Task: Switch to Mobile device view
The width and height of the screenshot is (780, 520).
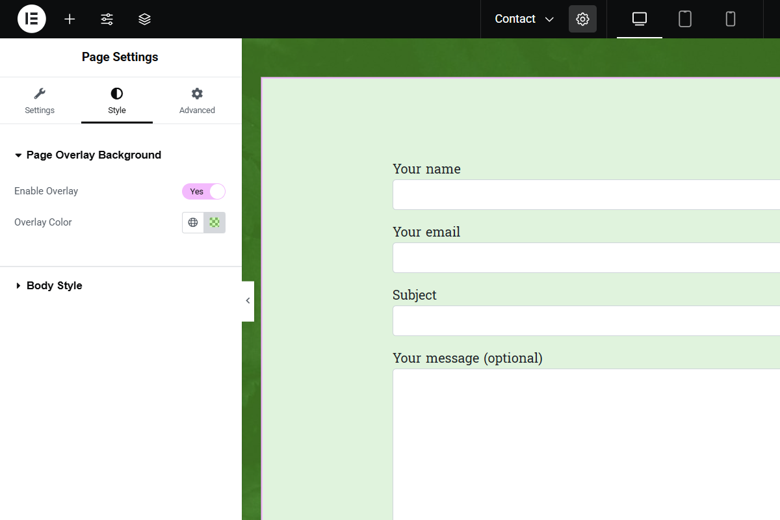Action: click(x=730, y=19)
